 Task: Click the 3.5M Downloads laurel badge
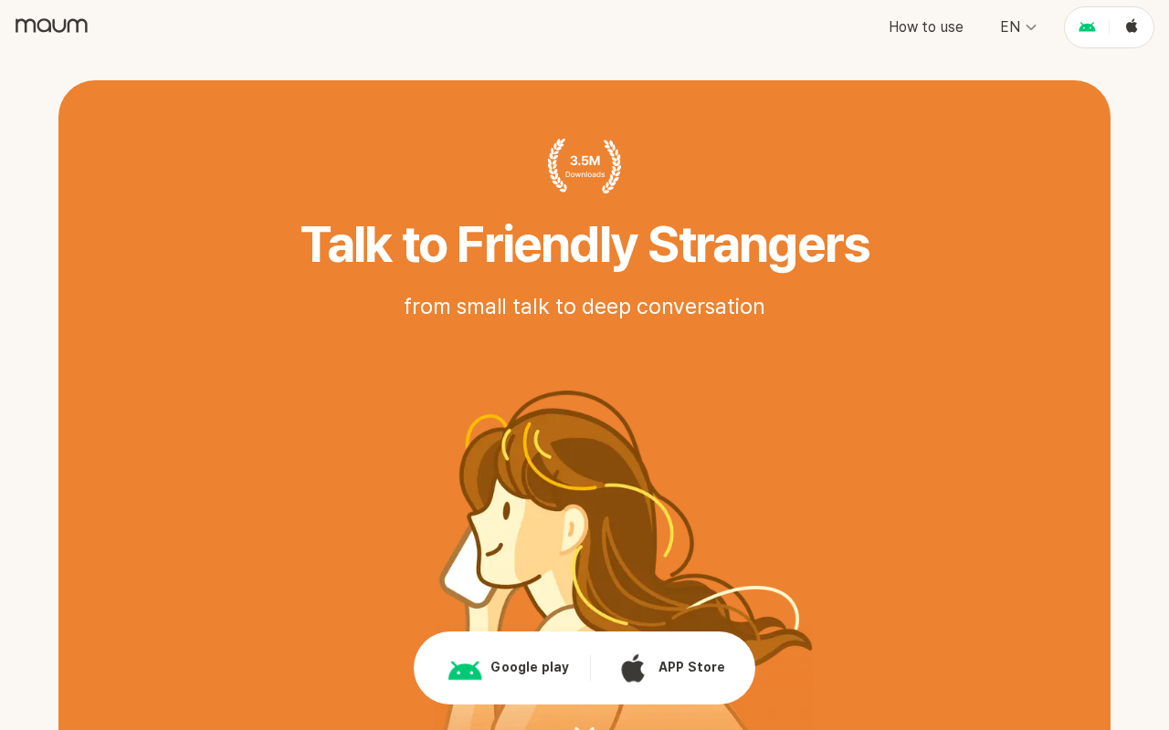(584, 166)
